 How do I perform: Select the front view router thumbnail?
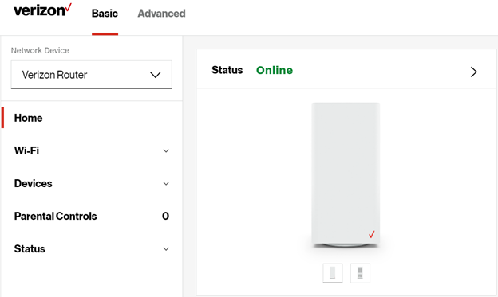click(333, 273)
